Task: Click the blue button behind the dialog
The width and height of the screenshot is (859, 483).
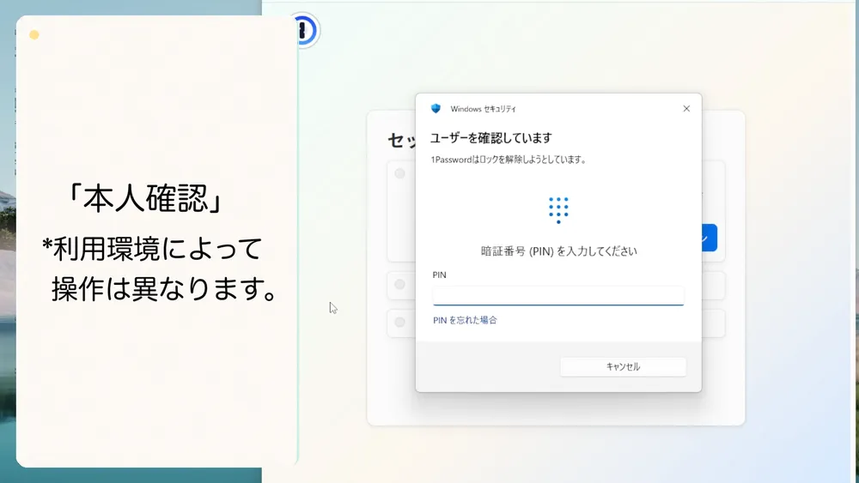Action: (710, 238)
